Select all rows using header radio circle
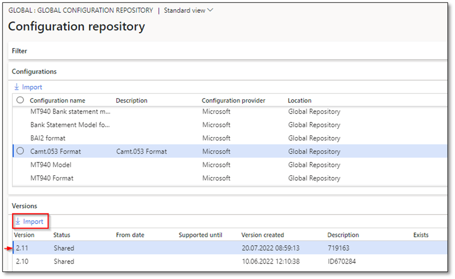This screenshot has height=279, width=455. click(x=20, y=100)
